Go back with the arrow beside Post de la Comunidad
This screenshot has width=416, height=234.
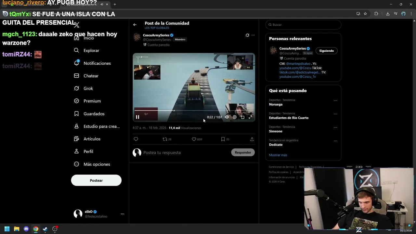coord(135,25)
